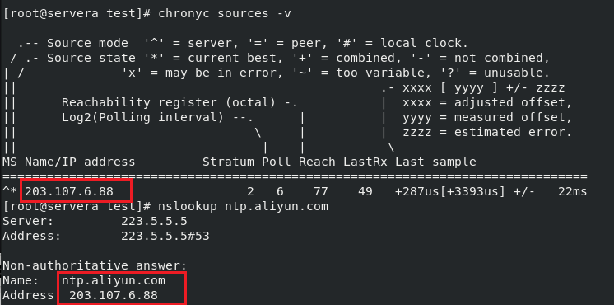The height and width of the screenshot is (305, 614).
Task: Click the Poll column header
Action: click(x=277, y=162)
